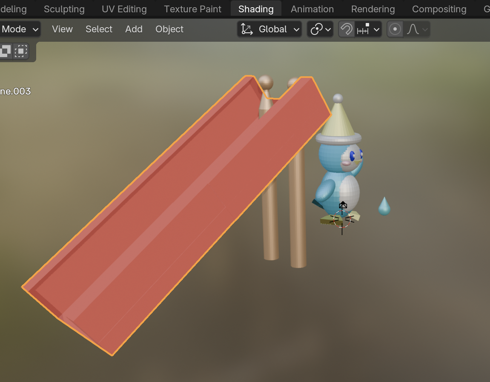Open the Add menu
Screen dimensions: 490x382
pos(134,29)
